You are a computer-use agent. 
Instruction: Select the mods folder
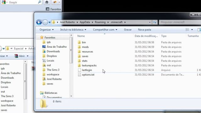click(85, 47)
